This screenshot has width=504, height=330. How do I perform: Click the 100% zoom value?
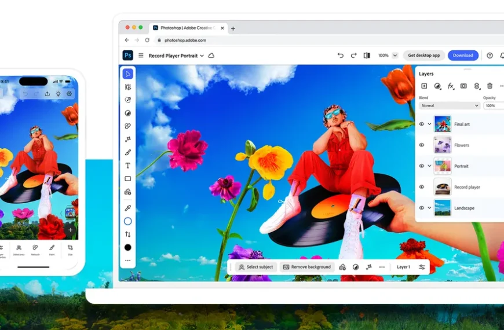coord(383,55)
